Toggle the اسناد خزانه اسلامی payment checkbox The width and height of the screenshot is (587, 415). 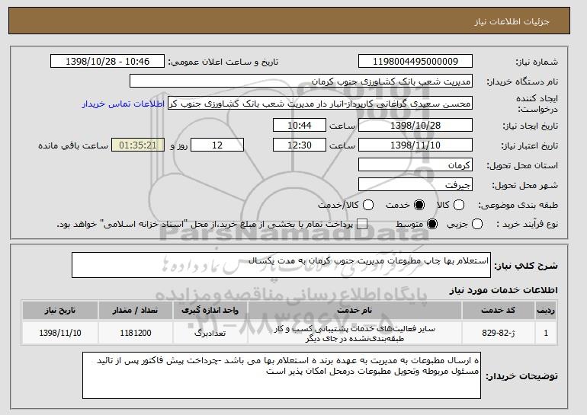tap(362, 225)
